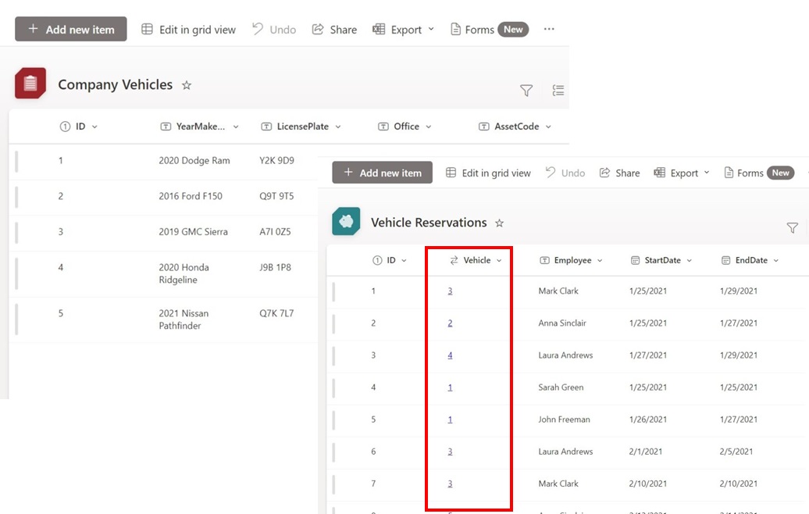809x514 pixels.
Task: Select the 2016 Ford F150 row
Action: point(190,196)
